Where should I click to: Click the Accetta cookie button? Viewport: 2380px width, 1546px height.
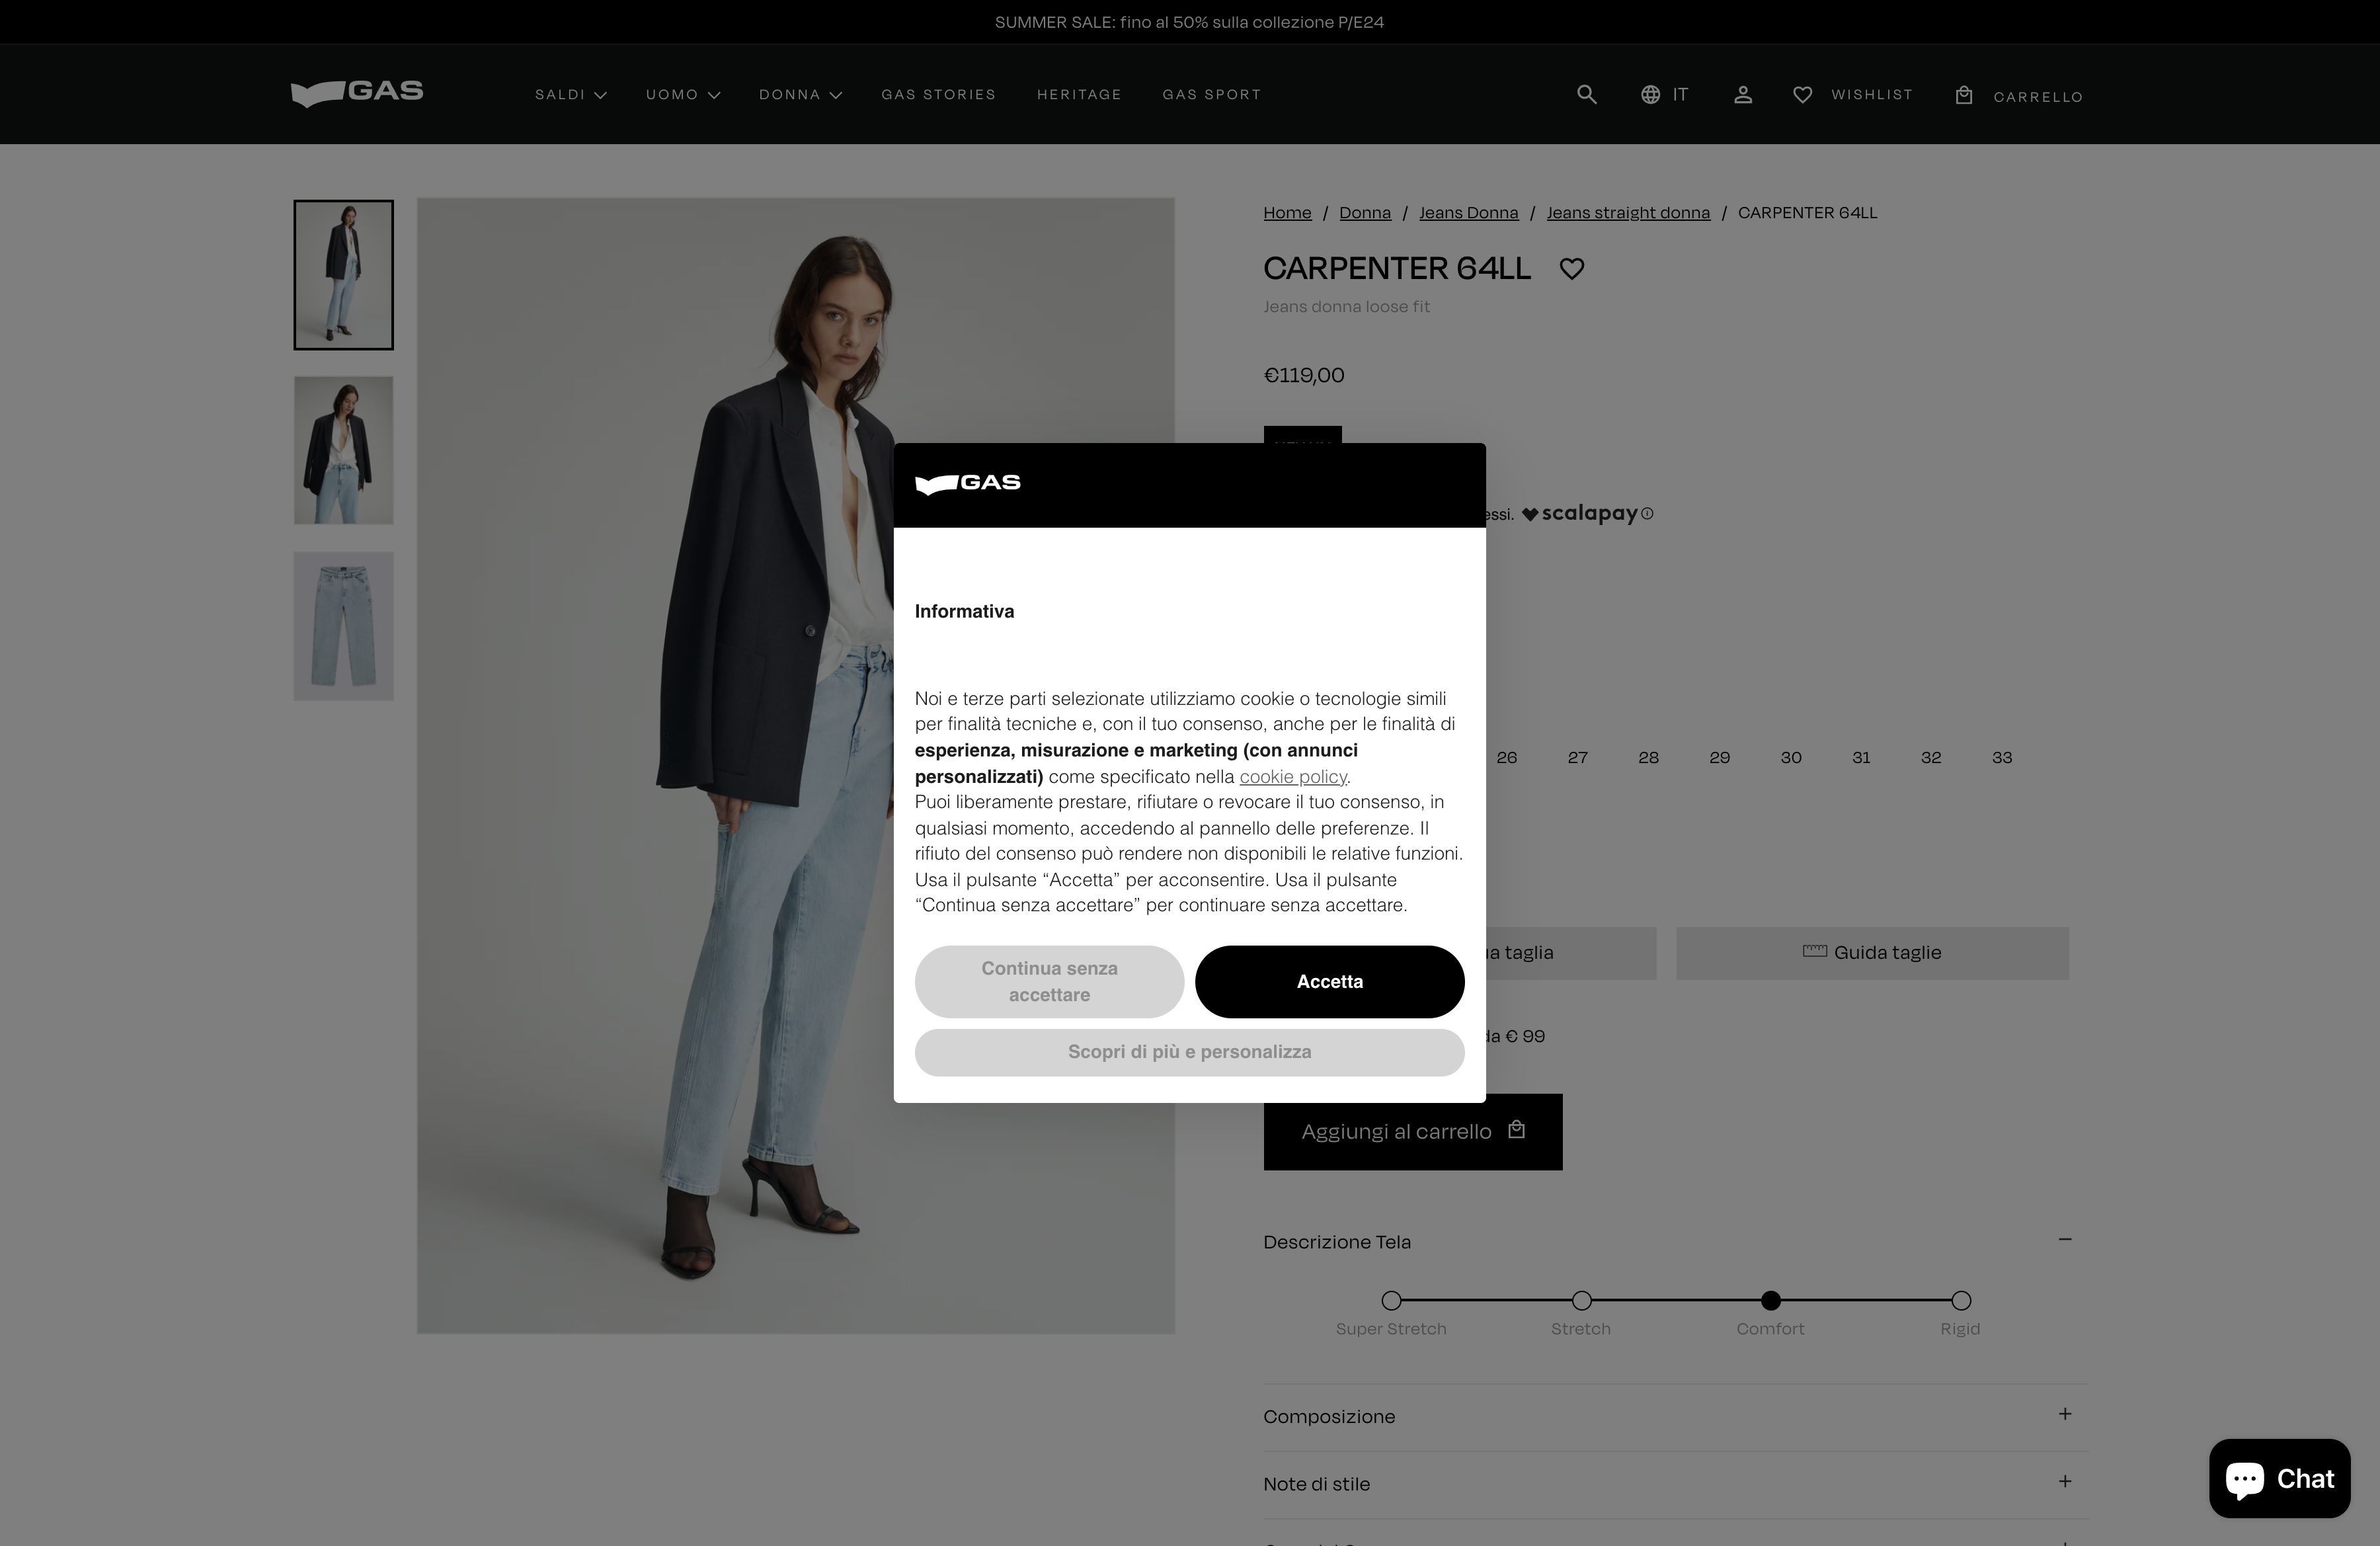1329,981
